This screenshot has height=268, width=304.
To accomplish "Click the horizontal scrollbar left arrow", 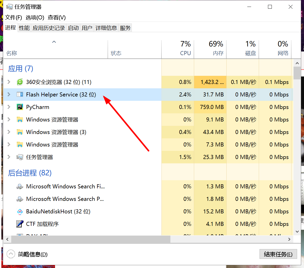I will tap(7, 239).
